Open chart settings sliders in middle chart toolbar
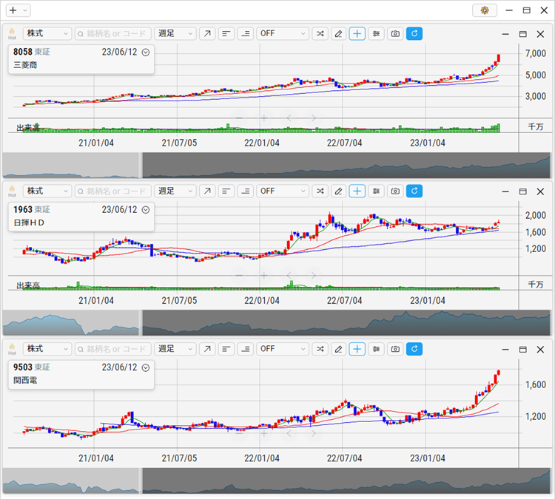Viewport: 555px width, 499px height. click(x=377, y=191)
